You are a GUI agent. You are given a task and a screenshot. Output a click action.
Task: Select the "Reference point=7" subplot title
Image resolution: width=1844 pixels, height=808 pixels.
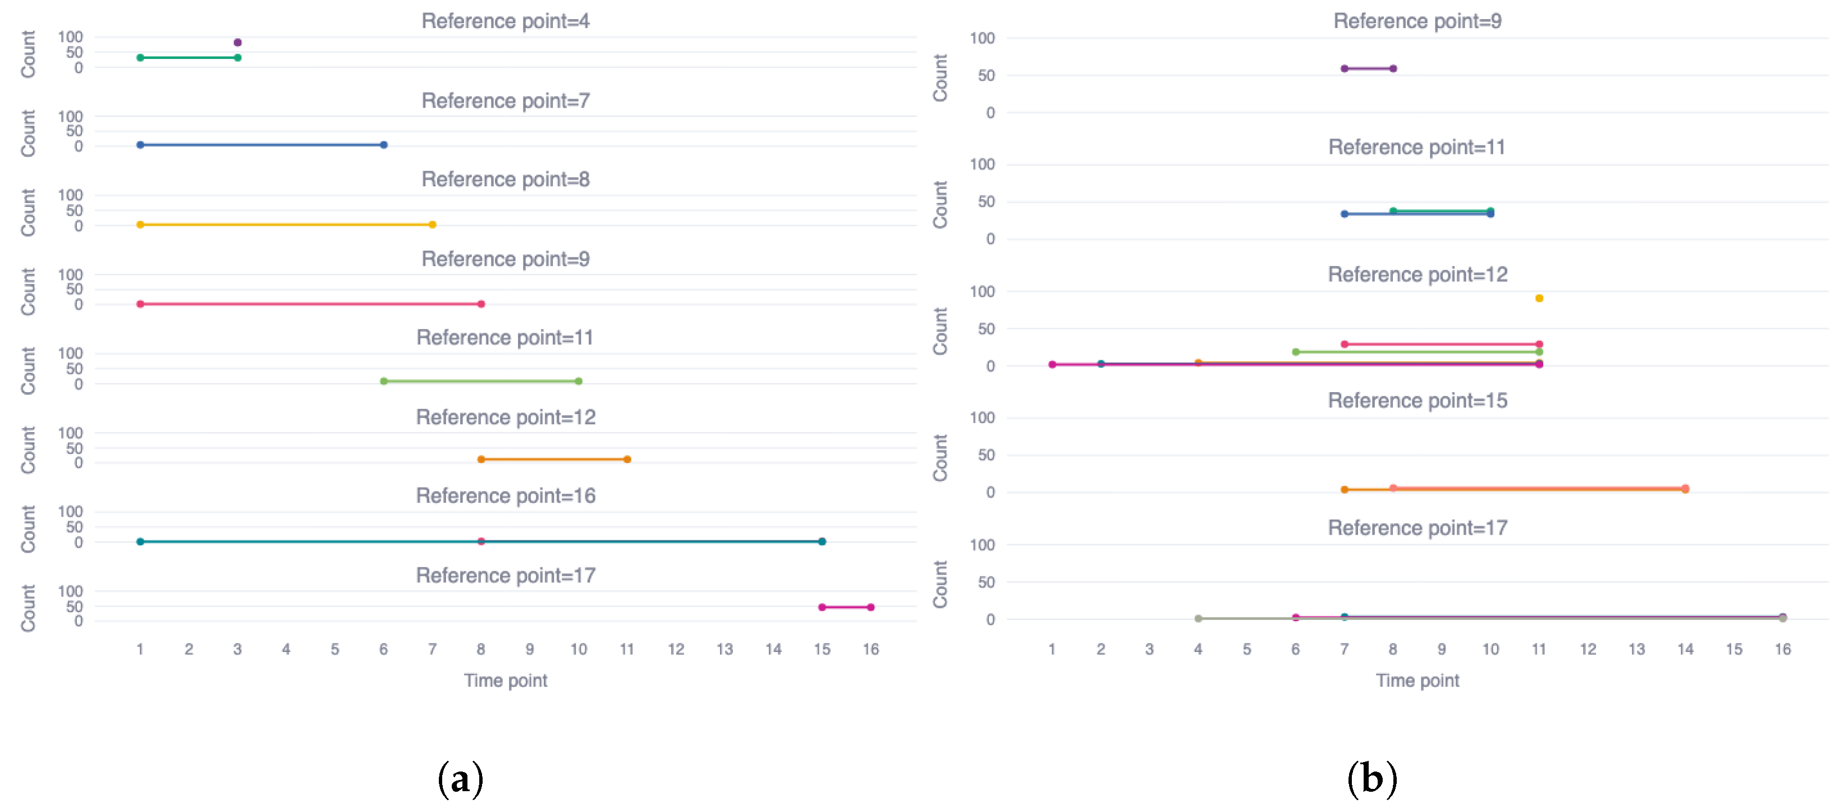tap(506, 101)
